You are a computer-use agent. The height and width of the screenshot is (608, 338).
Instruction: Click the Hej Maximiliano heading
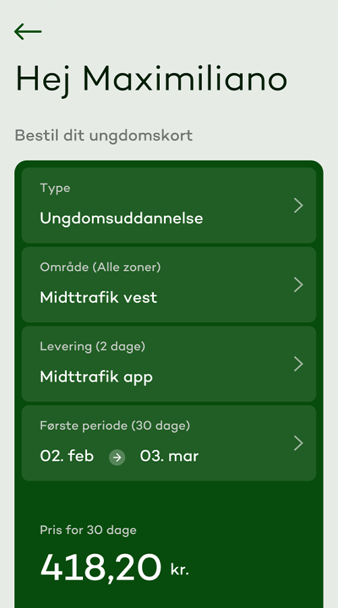click(151, 79)
